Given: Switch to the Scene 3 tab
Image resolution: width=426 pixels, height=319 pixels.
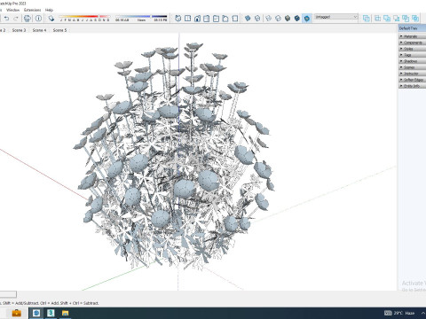Looking at the screenshot, I should point(19,30).
